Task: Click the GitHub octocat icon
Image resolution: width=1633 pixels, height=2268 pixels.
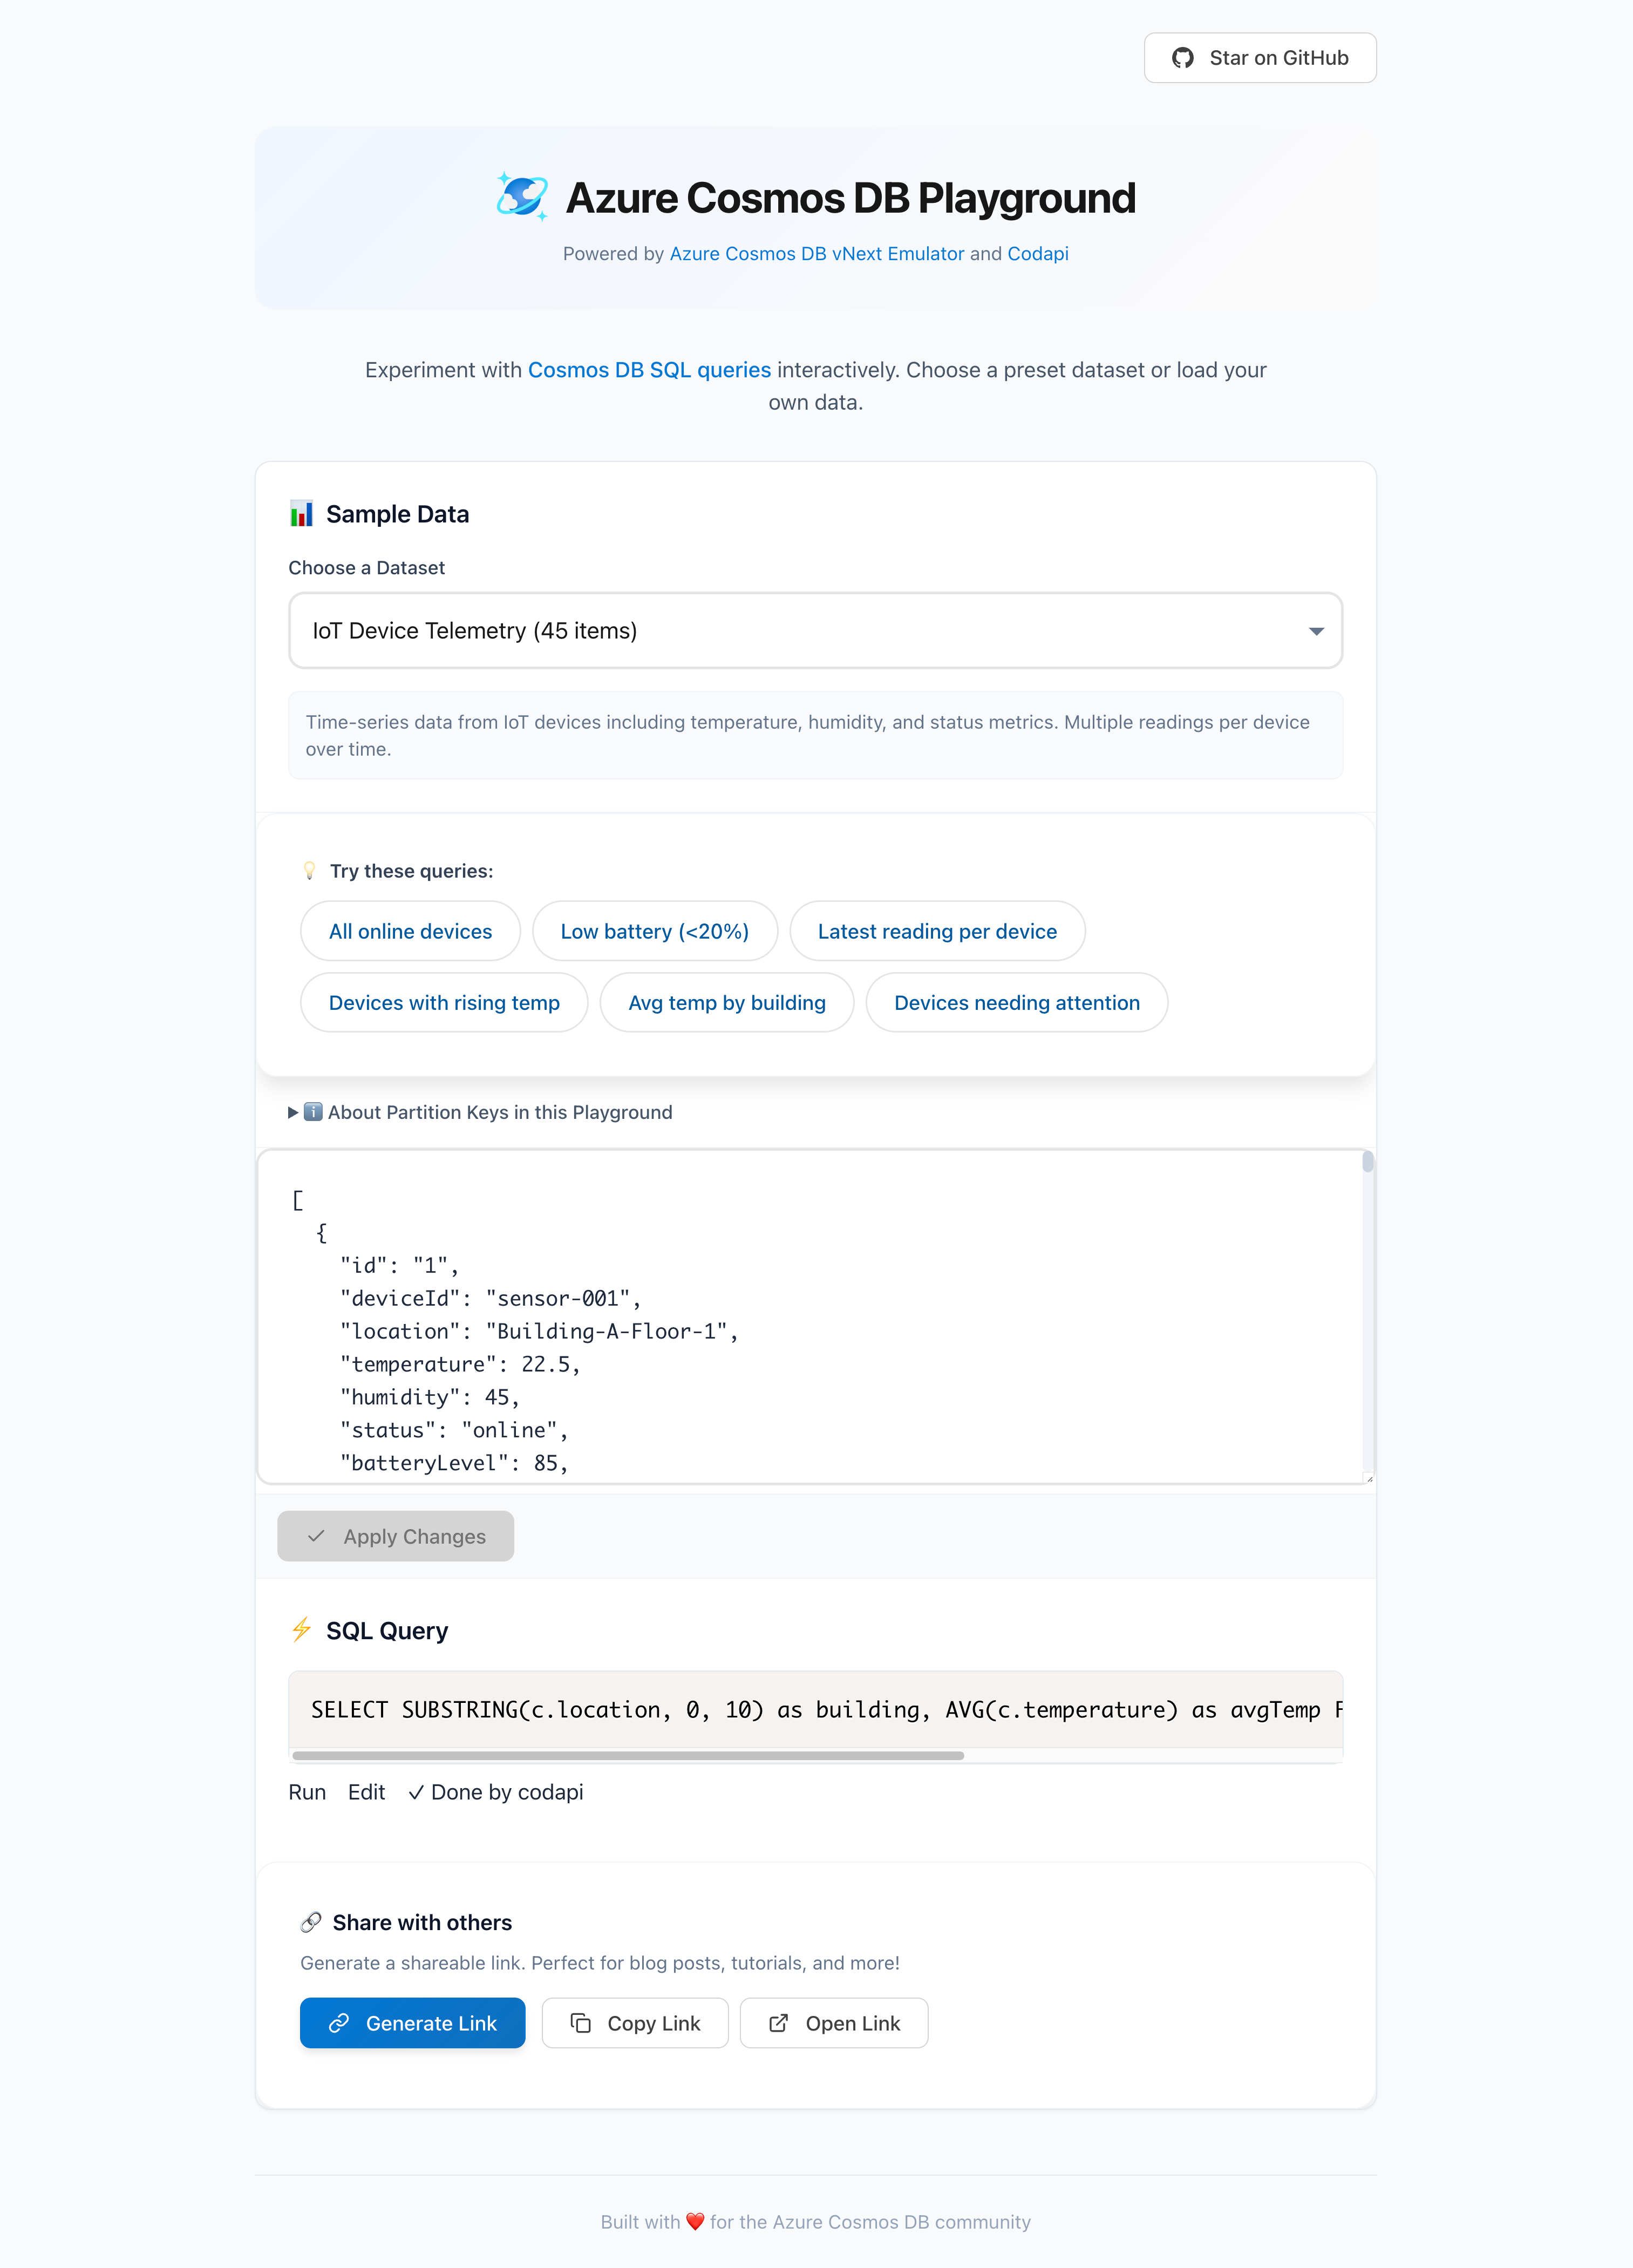Action: pyautogui.click(x=1183, y=58)
